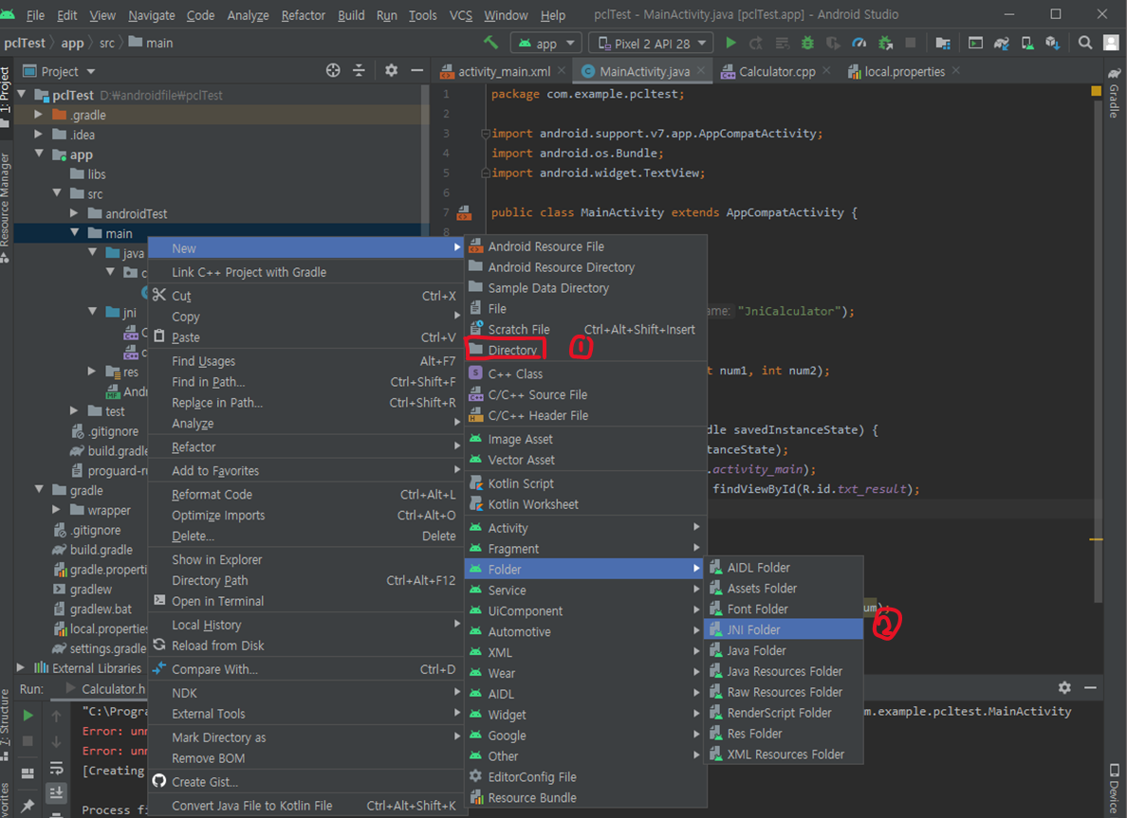Click the rerun green play in Run panel
The width and height of the screenshot is (1127, 818).
(x=28, y=716)
